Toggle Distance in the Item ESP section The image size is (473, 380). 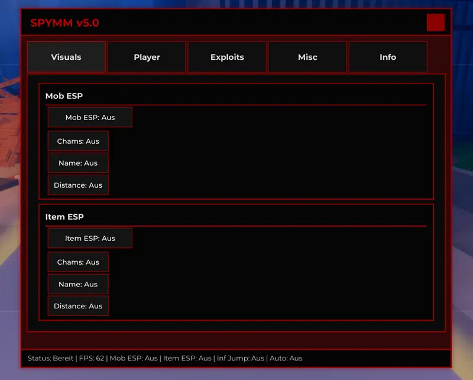pos(77,305)
